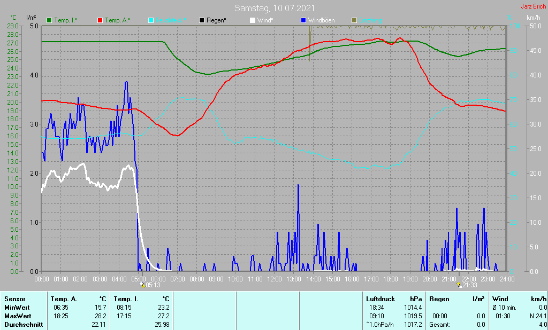Viewport: 548px width, 330px height.
Task: Click the olive Empfang legend swatch
Action: click(x=354, y=21)
